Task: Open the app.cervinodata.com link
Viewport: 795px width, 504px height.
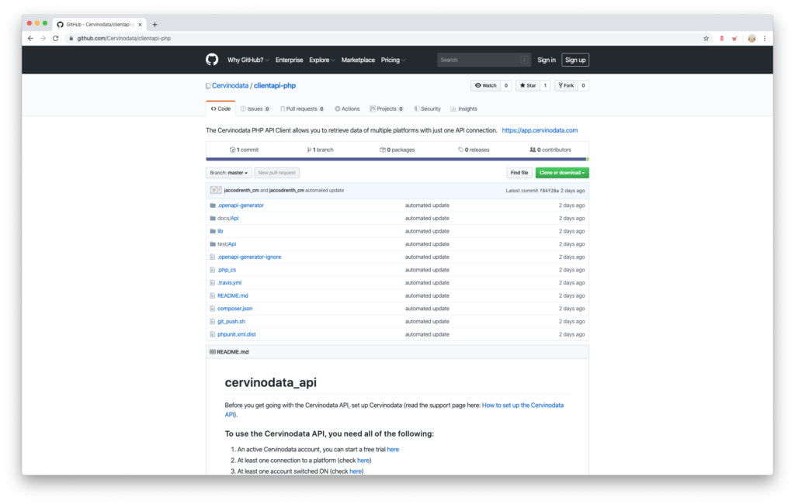Action: [540, 130]
